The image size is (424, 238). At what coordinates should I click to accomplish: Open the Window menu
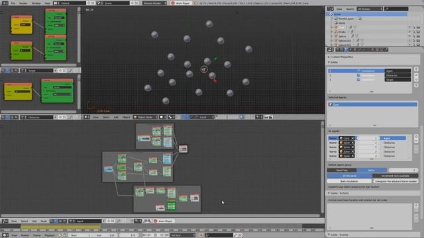pos(36,3)
